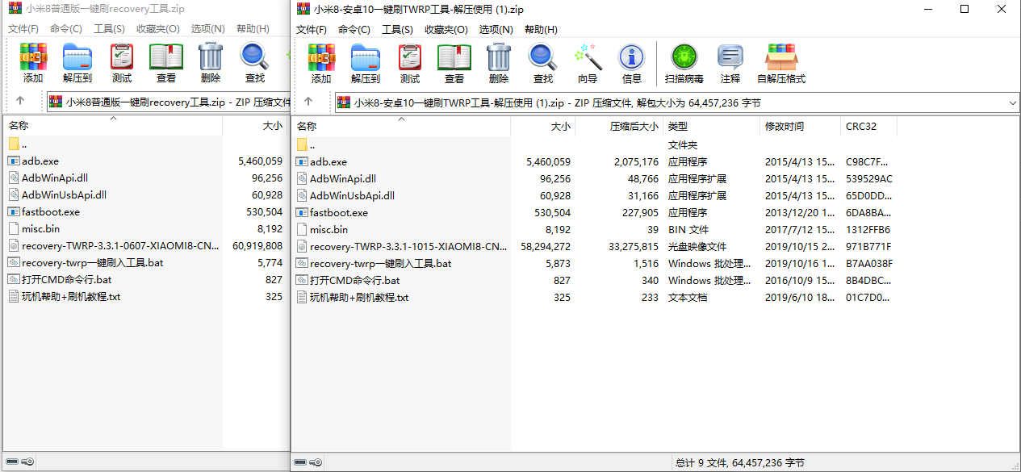The width and height of the screenshot is (1021, 472).
Task: Select misc.bin in front window
Action: click(x=328, y=230)
